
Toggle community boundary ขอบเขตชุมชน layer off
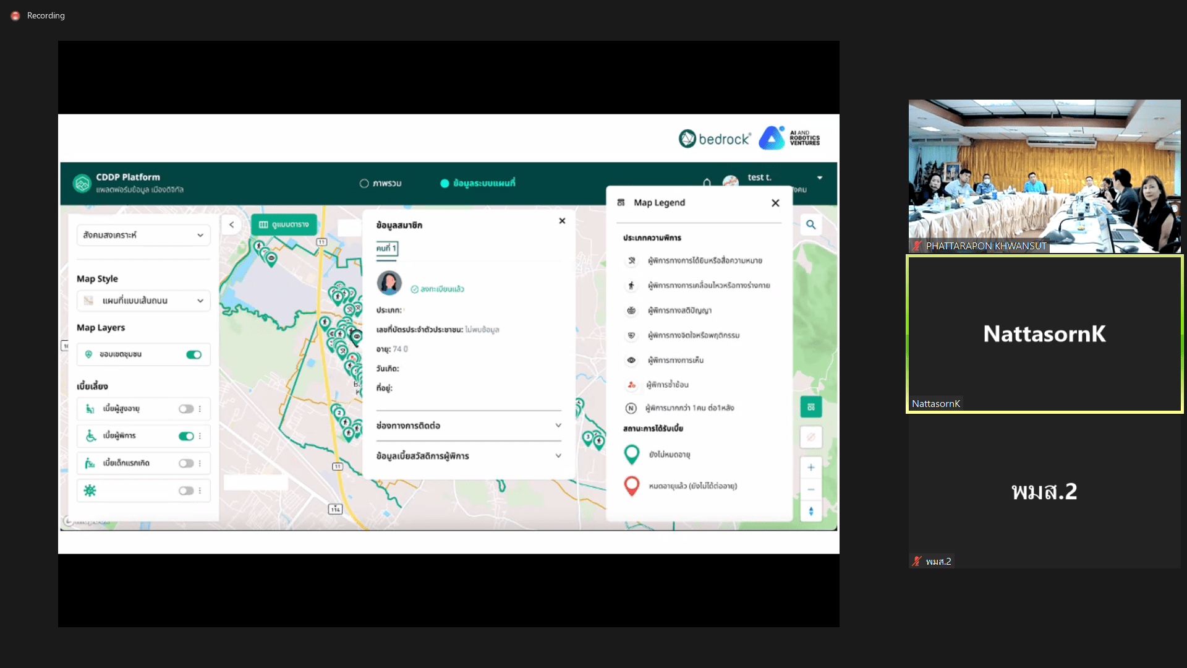194,354
